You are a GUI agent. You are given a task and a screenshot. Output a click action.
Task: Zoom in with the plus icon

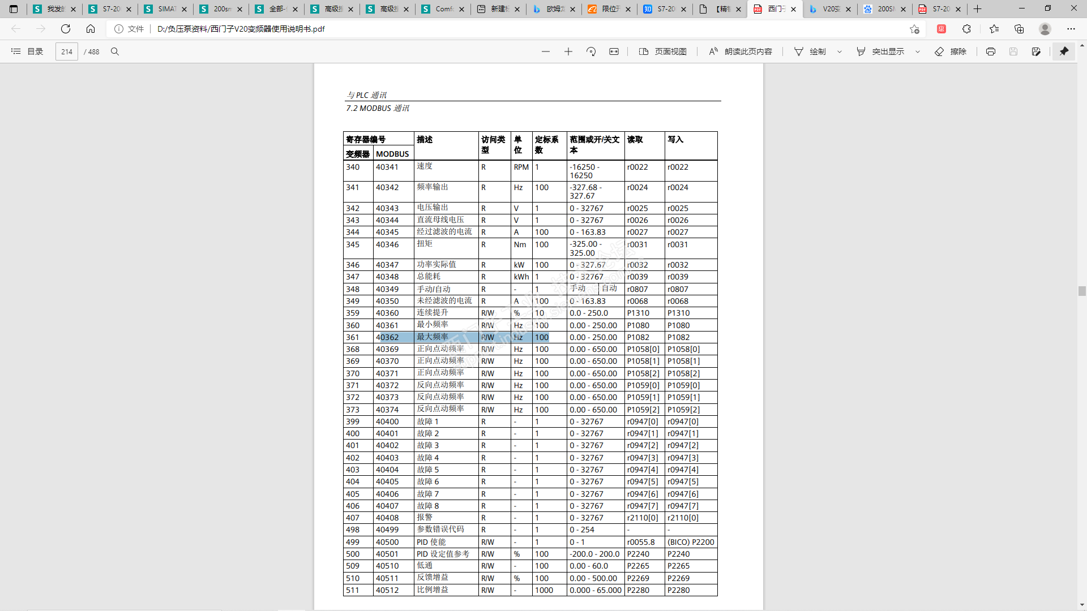tap(568, 51)
